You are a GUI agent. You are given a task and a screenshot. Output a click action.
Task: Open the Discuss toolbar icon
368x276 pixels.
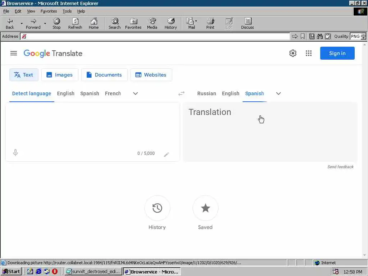(247, 23)
